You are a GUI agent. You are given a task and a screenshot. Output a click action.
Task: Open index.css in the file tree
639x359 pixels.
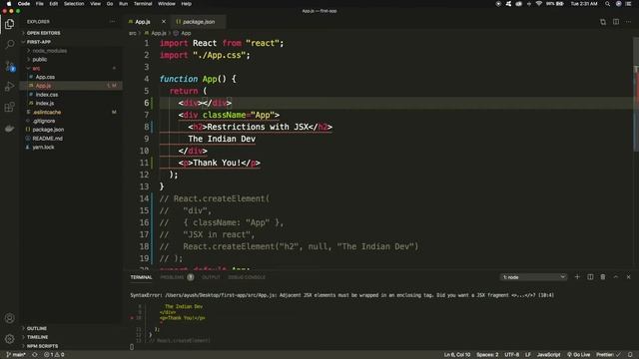(47, 95)
